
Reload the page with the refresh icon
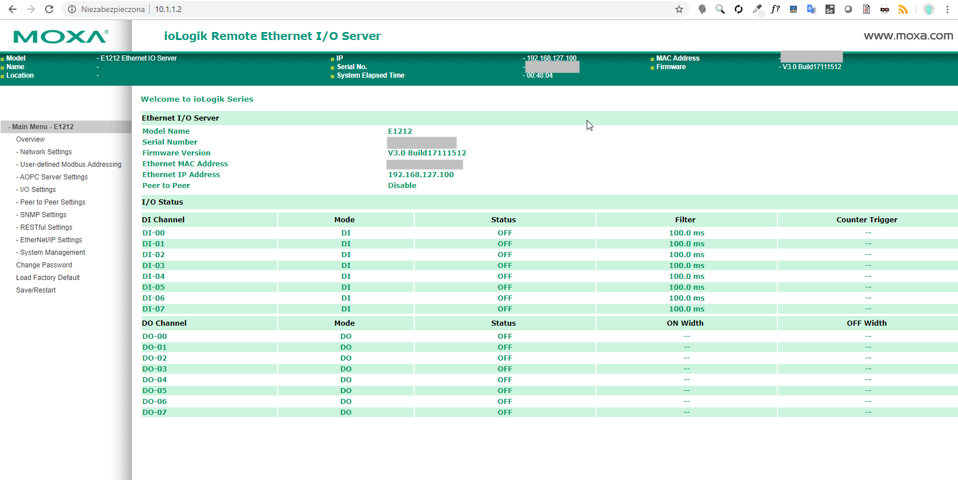[x=49, y=9]
